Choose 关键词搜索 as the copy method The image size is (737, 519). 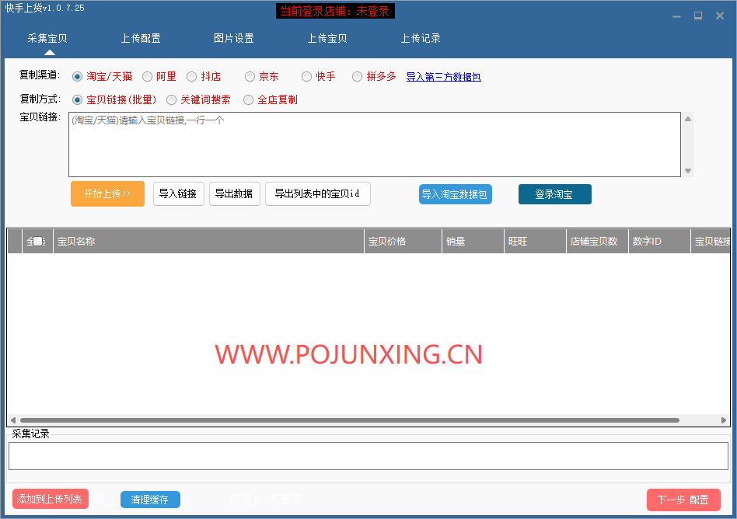172,100
